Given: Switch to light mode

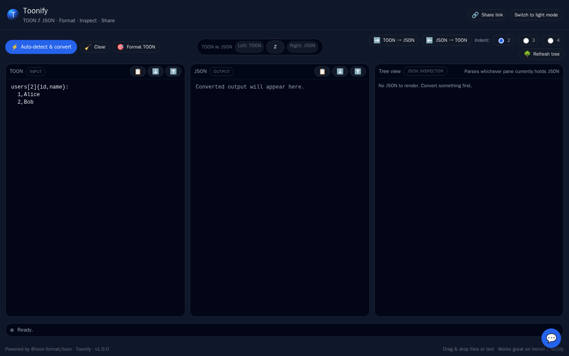Looking at the screenshot, I should tap(536, 15).
